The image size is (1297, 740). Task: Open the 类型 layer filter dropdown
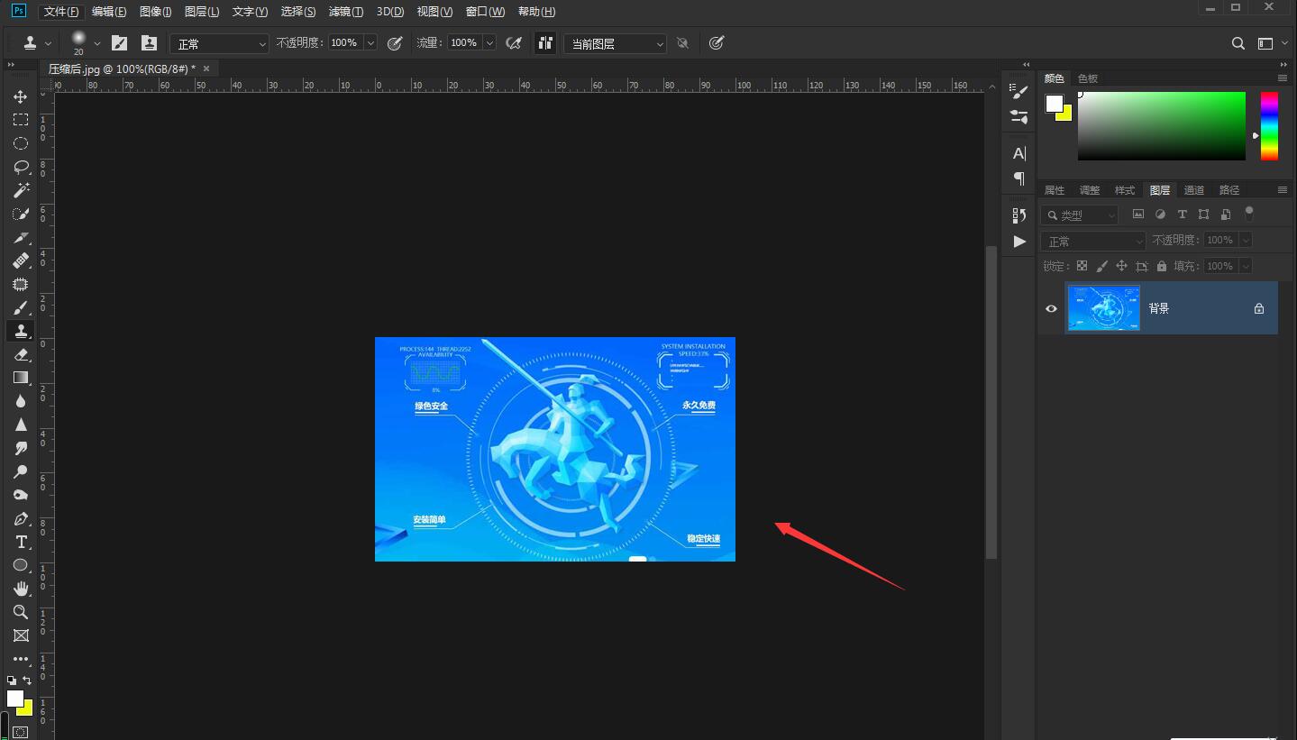[1079, 215]
